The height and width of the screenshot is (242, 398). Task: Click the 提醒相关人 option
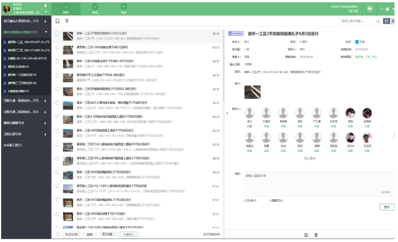tap(277, 201)
